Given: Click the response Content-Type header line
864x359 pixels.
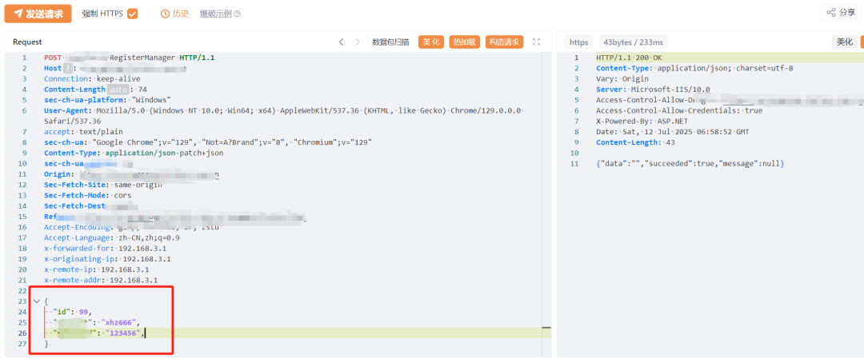Looking at the screenshot, I should click(694, 68).
